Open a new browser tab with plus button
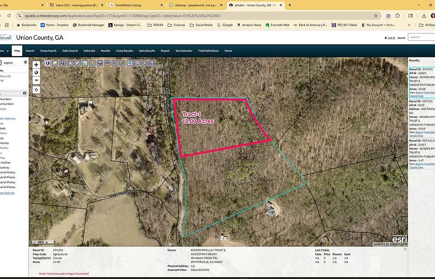 pyautogui.click(x=290, y=5)
